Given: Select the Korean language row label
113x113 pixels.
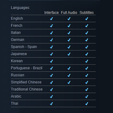Looking at the screenshot, I should pyautogui.click(x=17, y=61).
